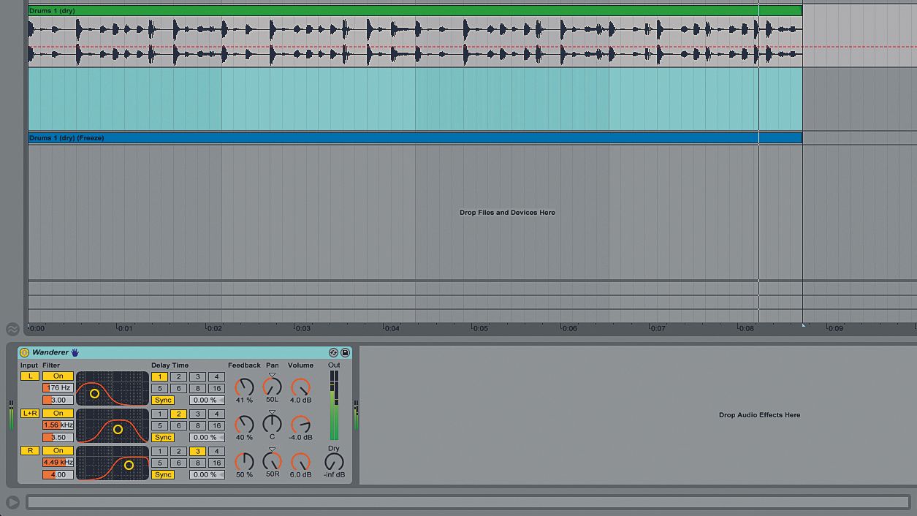Viewport: 917px width, 516px height.
Task: Click the 6.0 dB volume knob
Action: coord(300,461)
